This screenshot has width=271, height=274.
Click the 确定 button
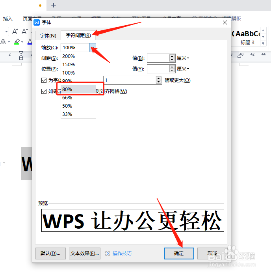point(179,253)
